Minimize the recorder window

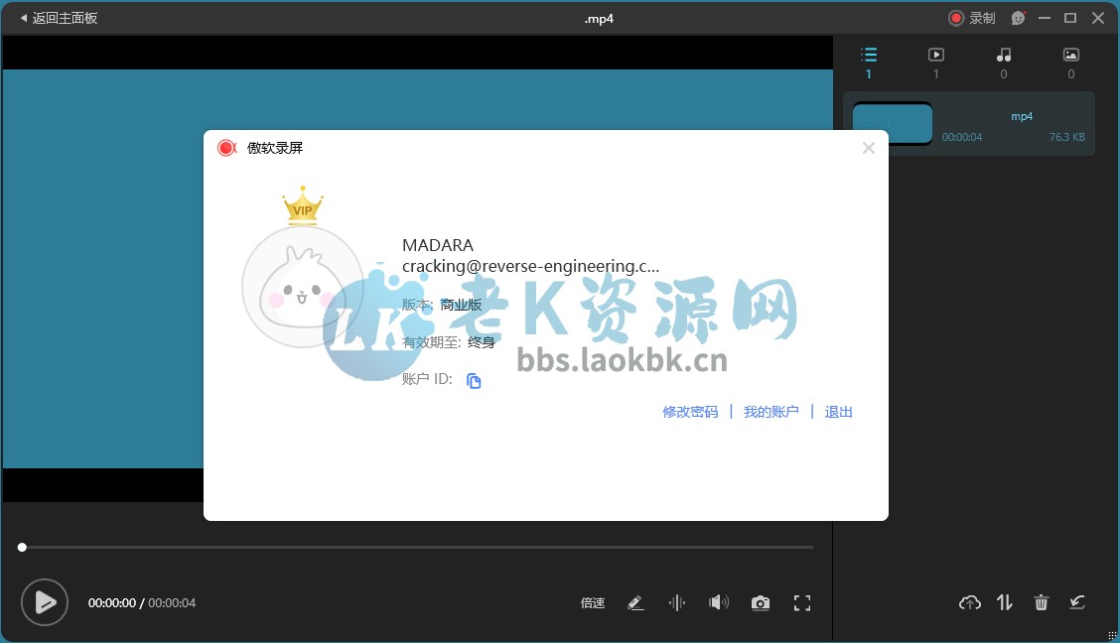pyautogui.click(x=1045, y=18)
